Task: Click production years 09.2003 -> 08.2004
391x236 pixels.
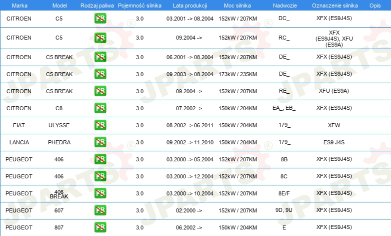Action: [190, 74]
